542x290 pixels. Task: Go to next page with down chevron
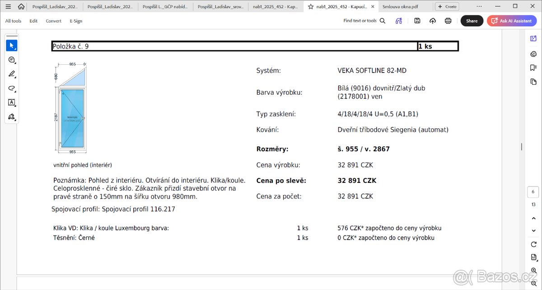[533, 231]
